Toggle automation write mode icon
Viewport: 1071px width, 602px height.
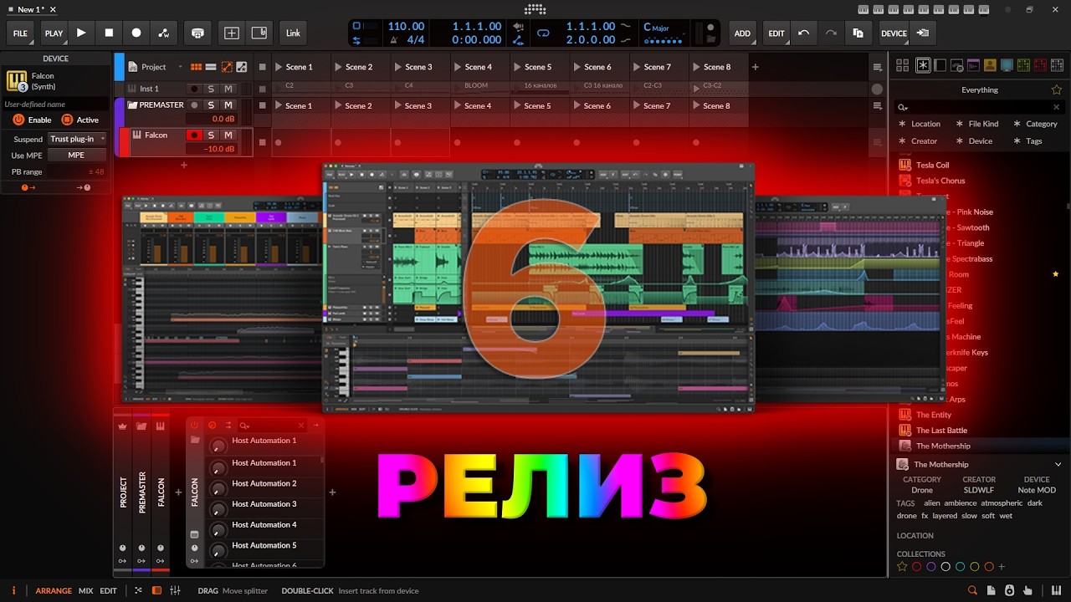point(164,33)
